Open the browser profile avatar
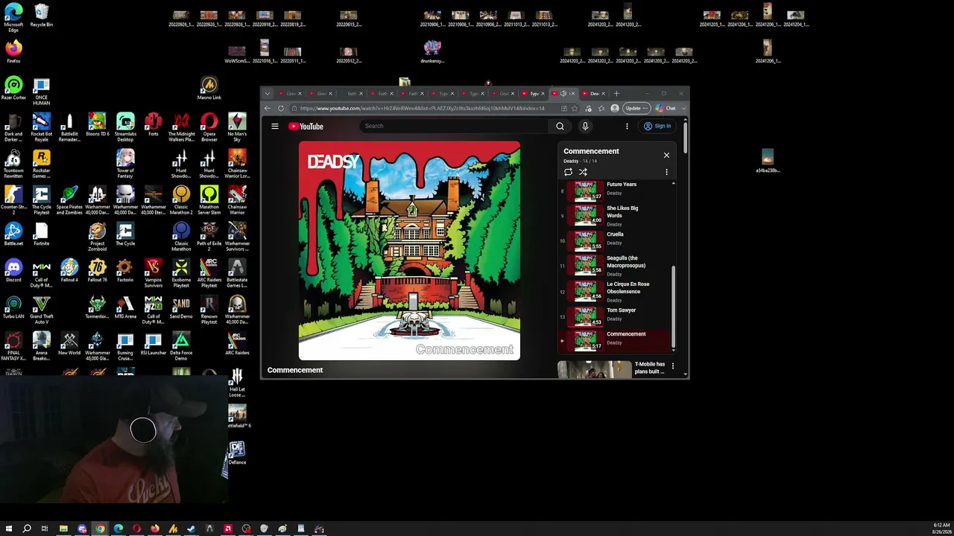954x536 pixels. (614, 108)
